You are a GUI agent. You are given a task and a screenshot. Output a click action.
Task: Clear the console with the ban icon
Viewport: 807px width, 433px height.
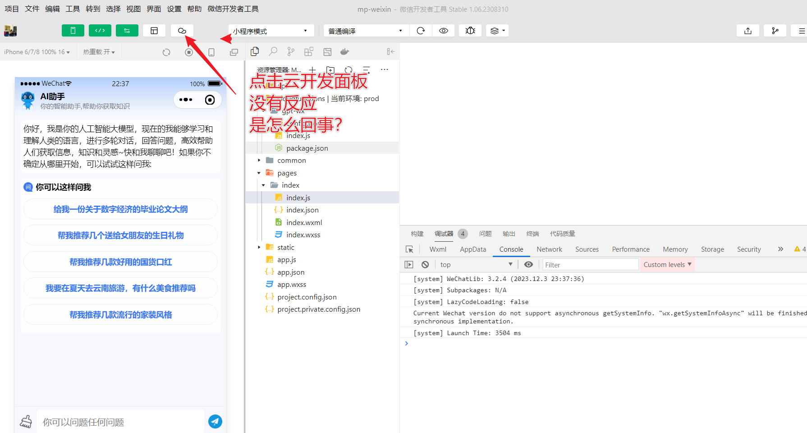(x=425, y=265)
